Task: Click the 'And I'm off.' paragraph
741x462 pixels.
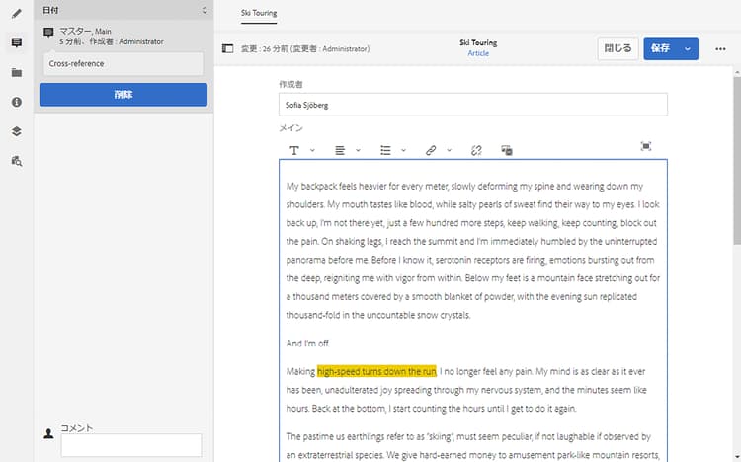Action: pyautogui.click(x=307, y=344)
